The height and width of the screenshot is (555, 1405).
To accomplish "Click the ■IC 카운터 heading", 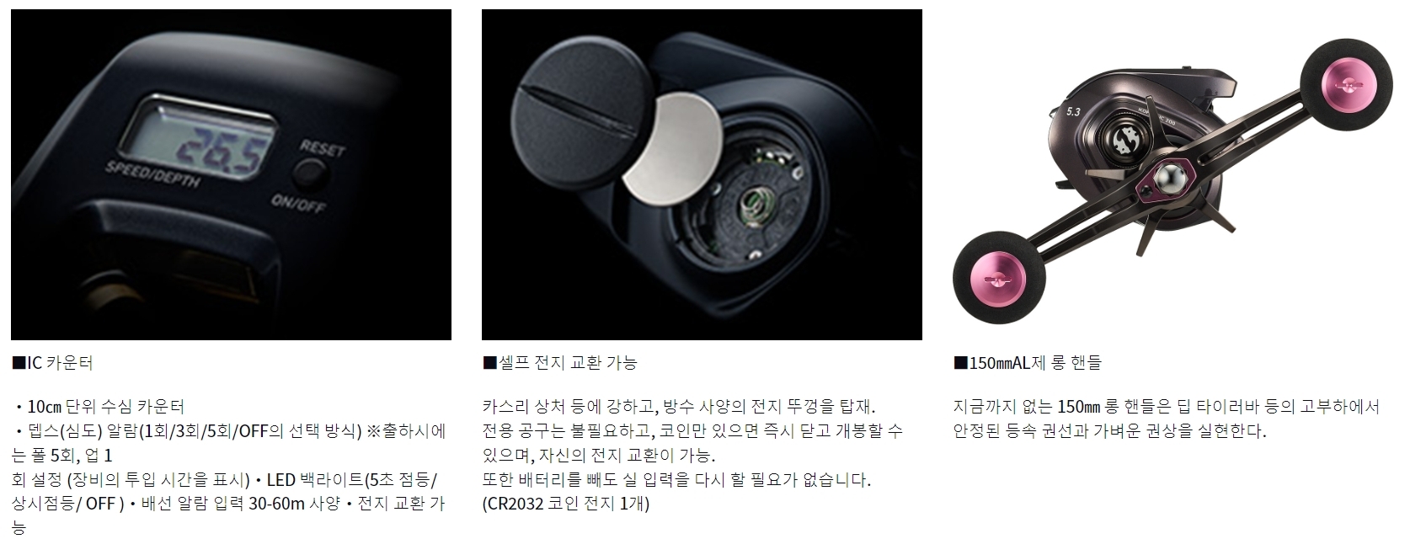I will click(52, 363).
